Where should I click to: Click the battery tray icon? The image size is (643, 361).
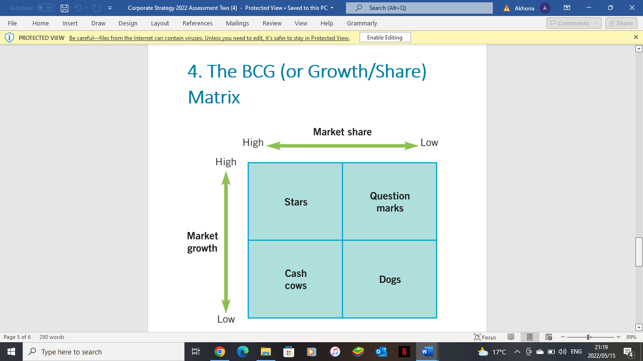click(551, 352)
